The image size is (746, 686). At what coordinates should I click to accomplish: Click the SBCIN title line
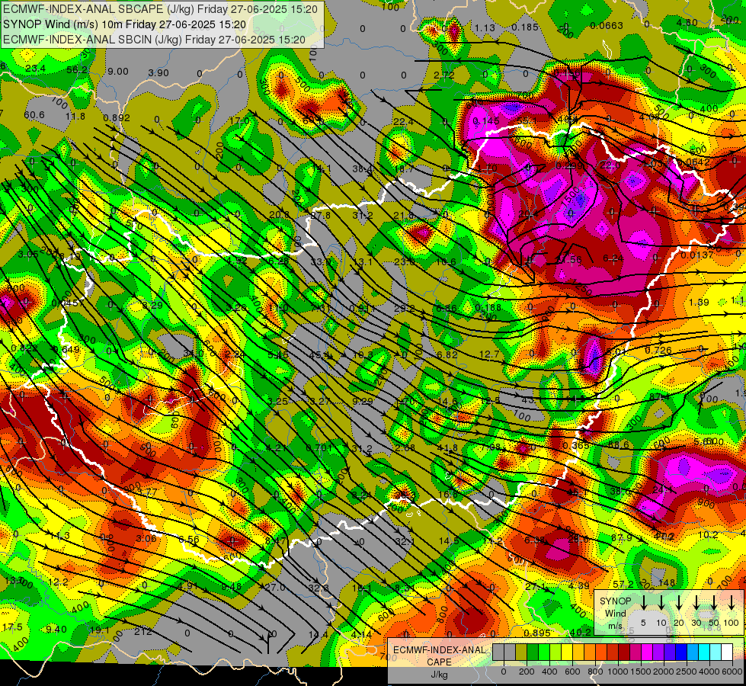(x=154, y=40)
